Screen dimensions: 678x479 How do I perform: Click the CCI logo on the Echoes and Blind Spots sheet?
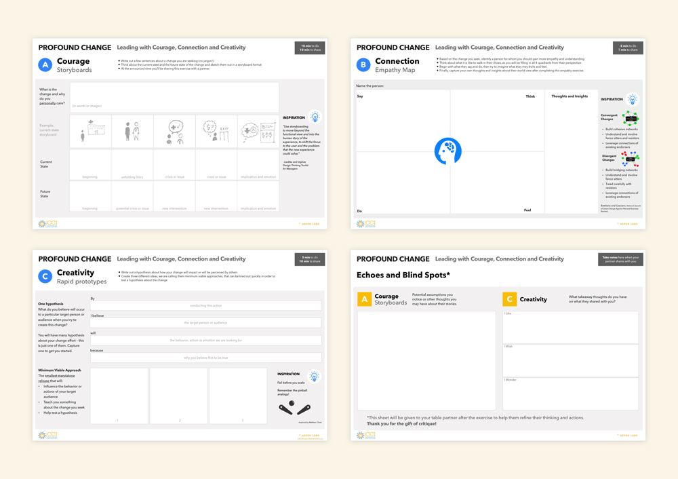pos(366,435)
